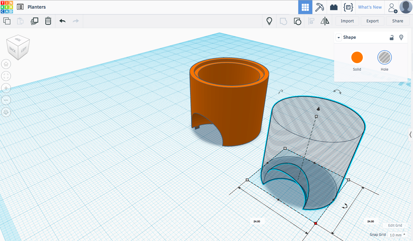Click the Edit Grid button
Screen dimensions: 413x241
coord(395,226)
